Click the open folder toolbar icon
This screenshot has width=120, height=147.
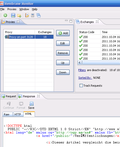point(19,16)
